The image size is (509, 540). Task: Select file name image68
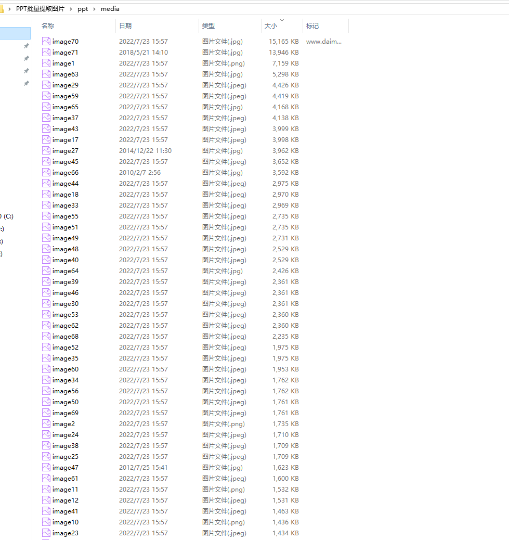click(x=66, y=337)
